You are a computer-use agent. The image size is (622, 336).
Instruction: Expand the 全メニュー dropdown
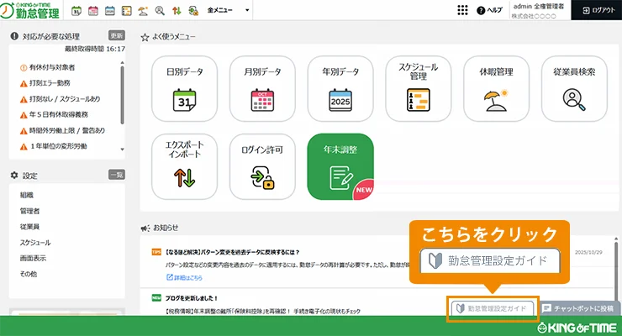228,10
